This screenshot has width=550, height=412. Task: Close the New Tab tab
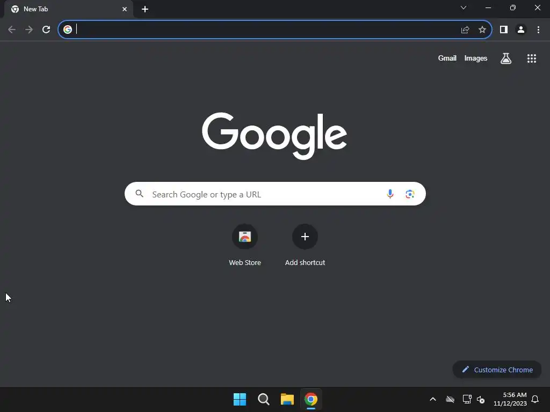(x=125, y=9)
